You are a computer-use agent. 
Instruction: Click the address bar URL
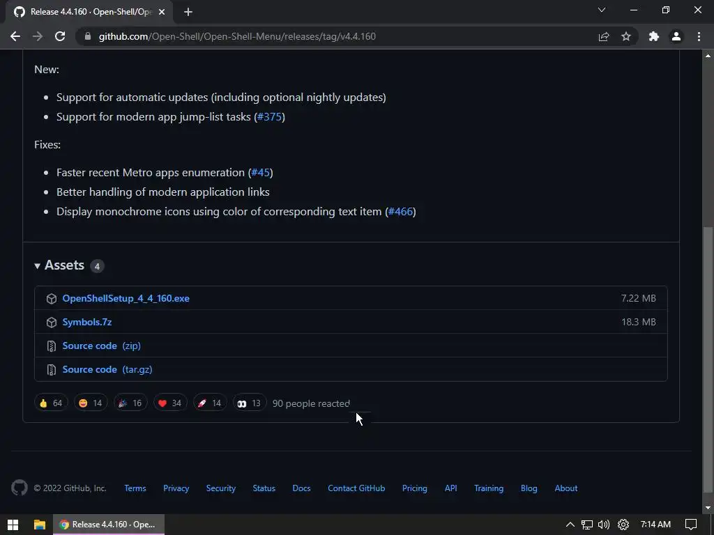pyautogui.click(x=237, y=36)
